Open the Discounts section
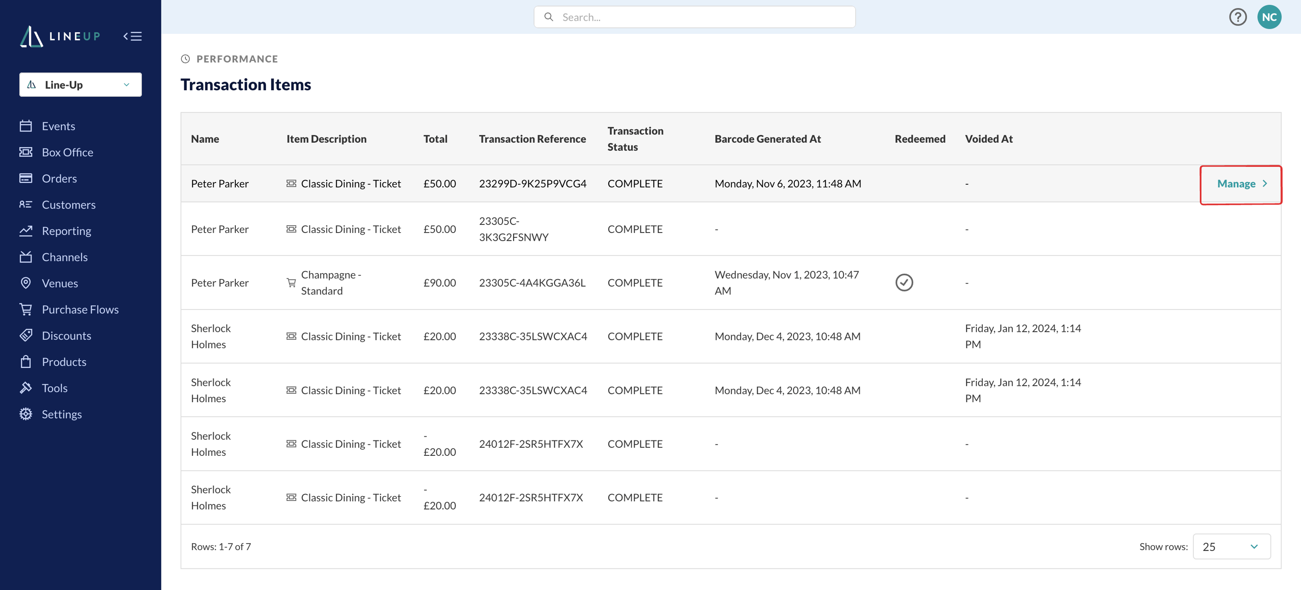 coord(66,335)
